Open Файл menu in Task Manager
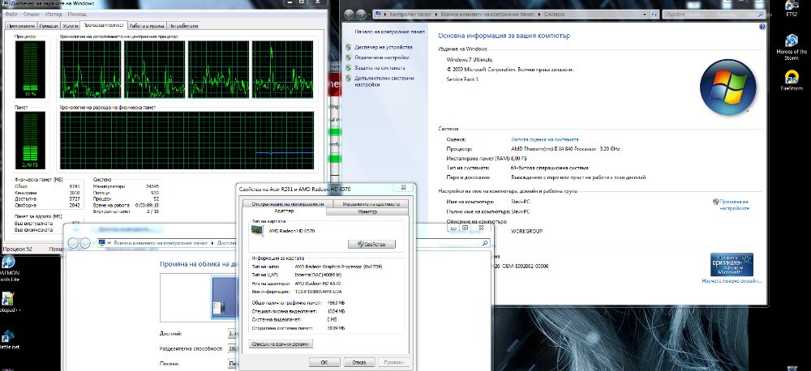811x371 pixels. pos(11,15)
